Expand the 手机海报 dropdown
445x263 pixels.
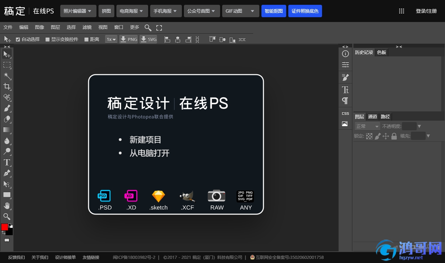[x=166, y=11]
